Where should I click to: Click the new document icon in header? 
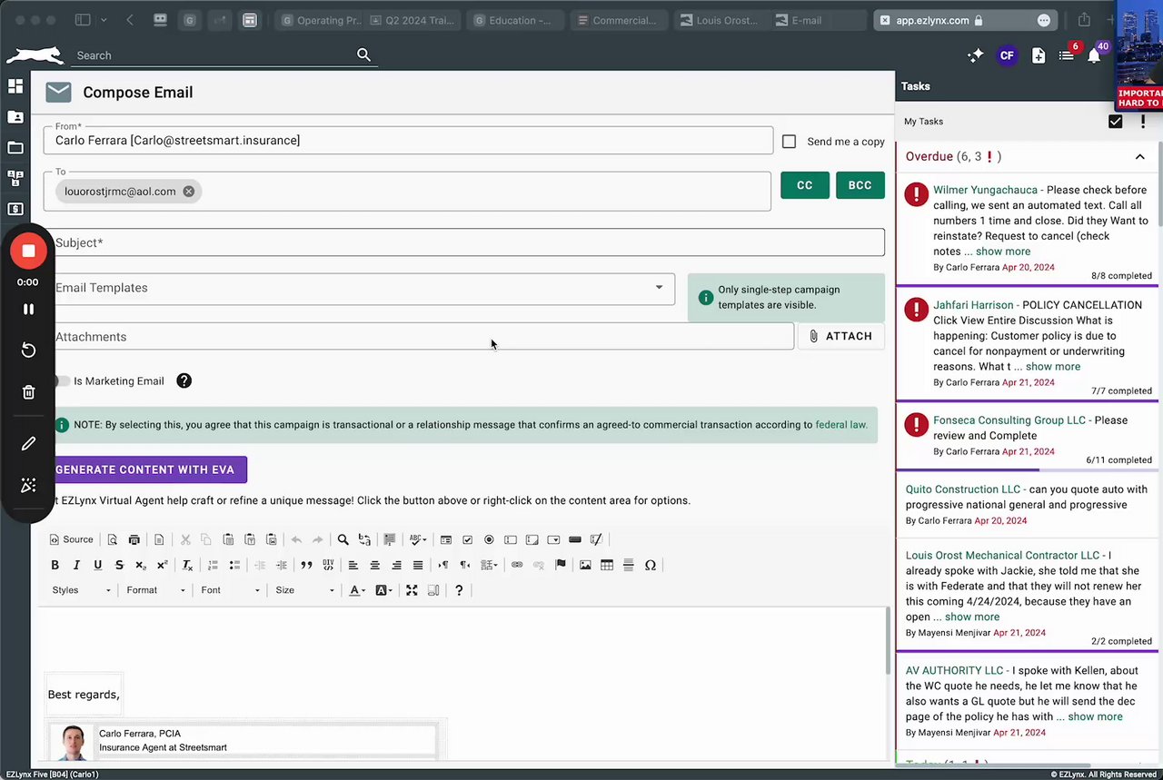coord(1039,55)
